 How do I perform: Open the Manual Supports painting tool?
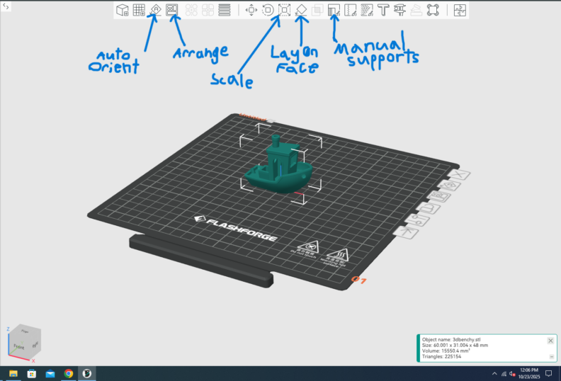(x=334, y=10)
